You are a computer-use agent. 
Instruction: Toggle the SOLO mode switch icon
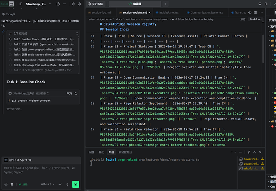[12, 4]
